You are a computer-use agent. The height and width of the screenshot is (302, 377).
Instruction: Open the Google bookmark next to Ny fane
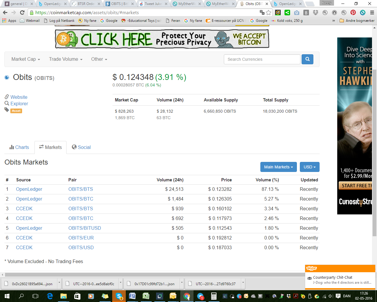pyautogui.click(x=109, y=21)
